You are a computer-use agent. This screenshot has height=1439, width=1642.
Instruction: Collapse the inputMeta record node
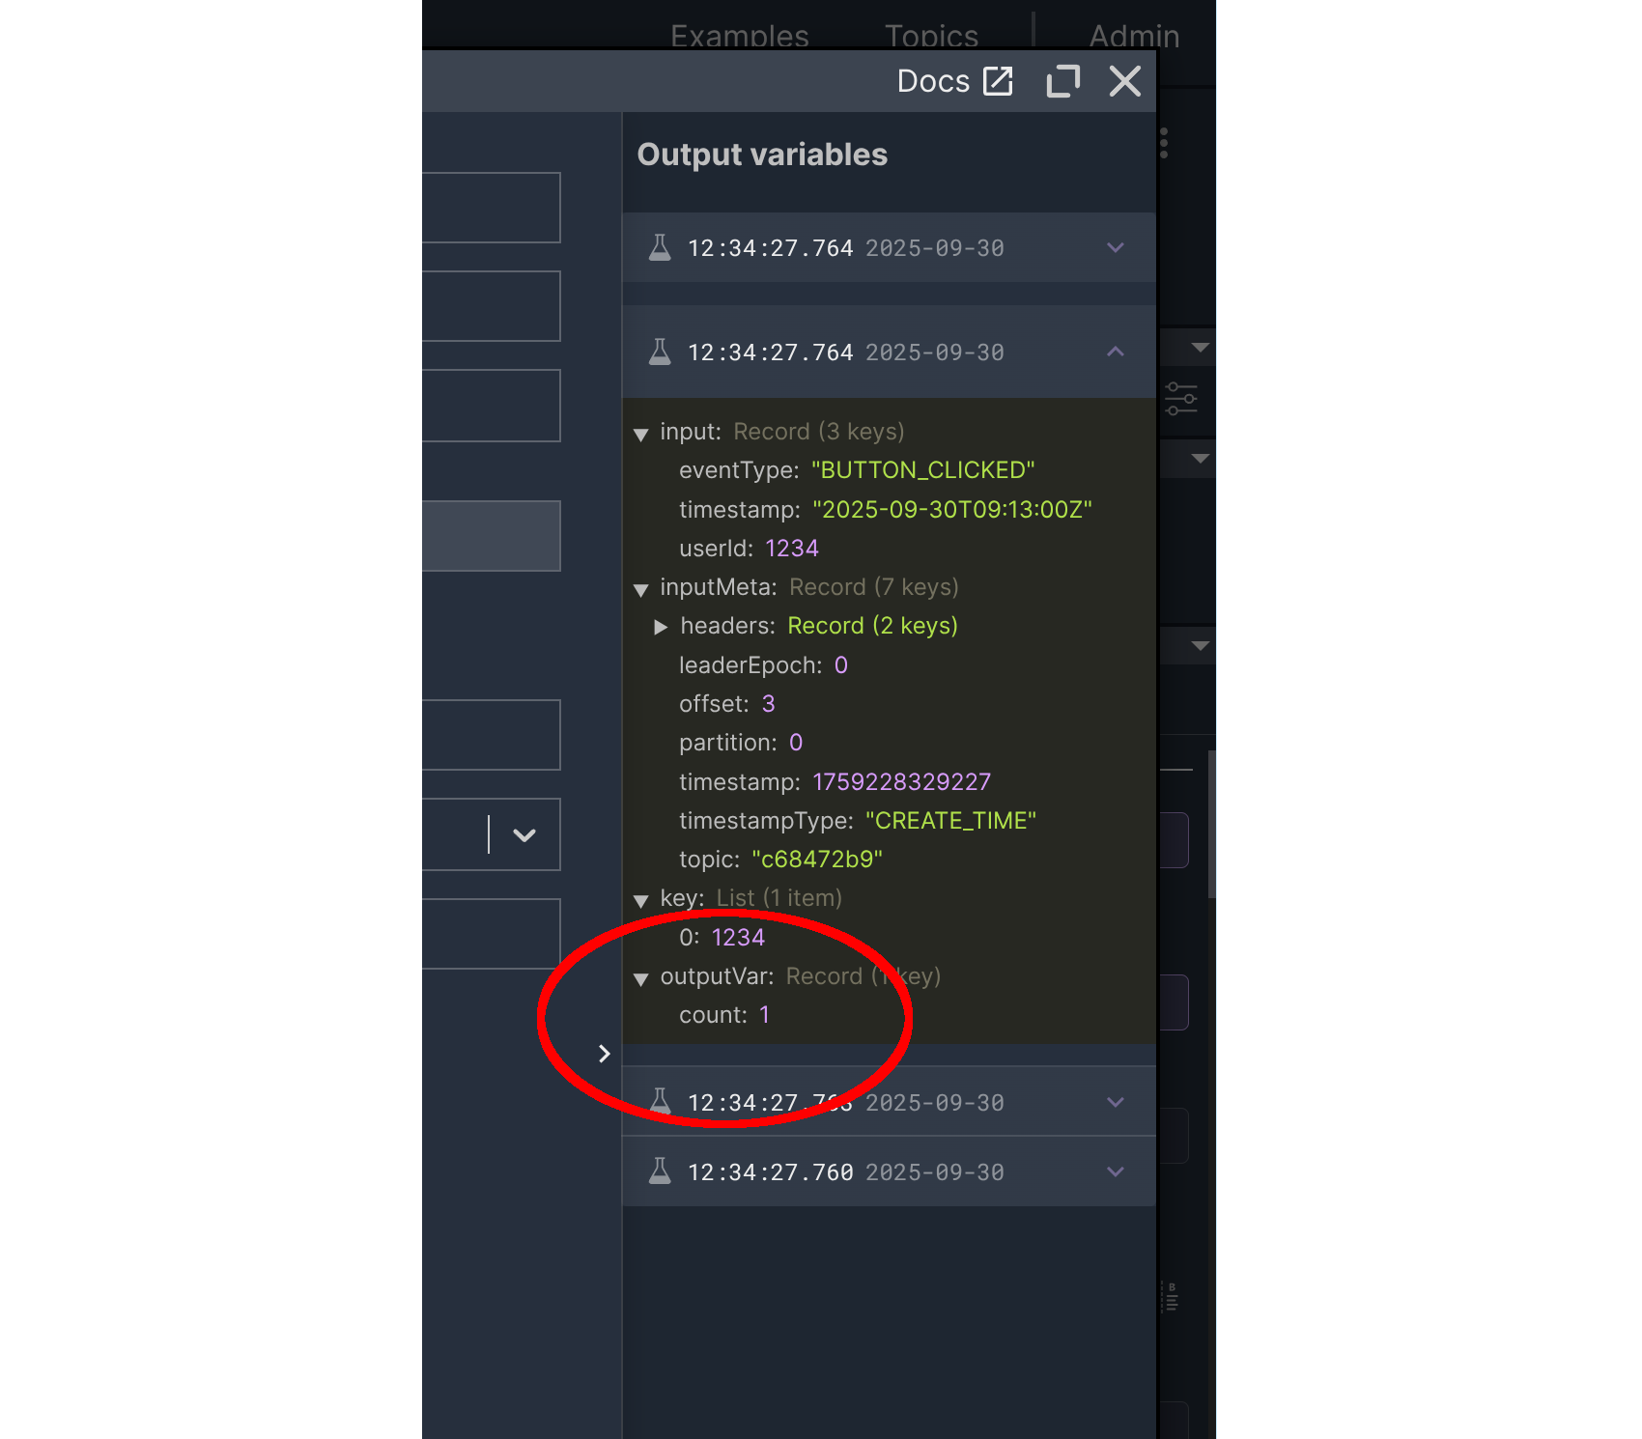coord(640,589)
